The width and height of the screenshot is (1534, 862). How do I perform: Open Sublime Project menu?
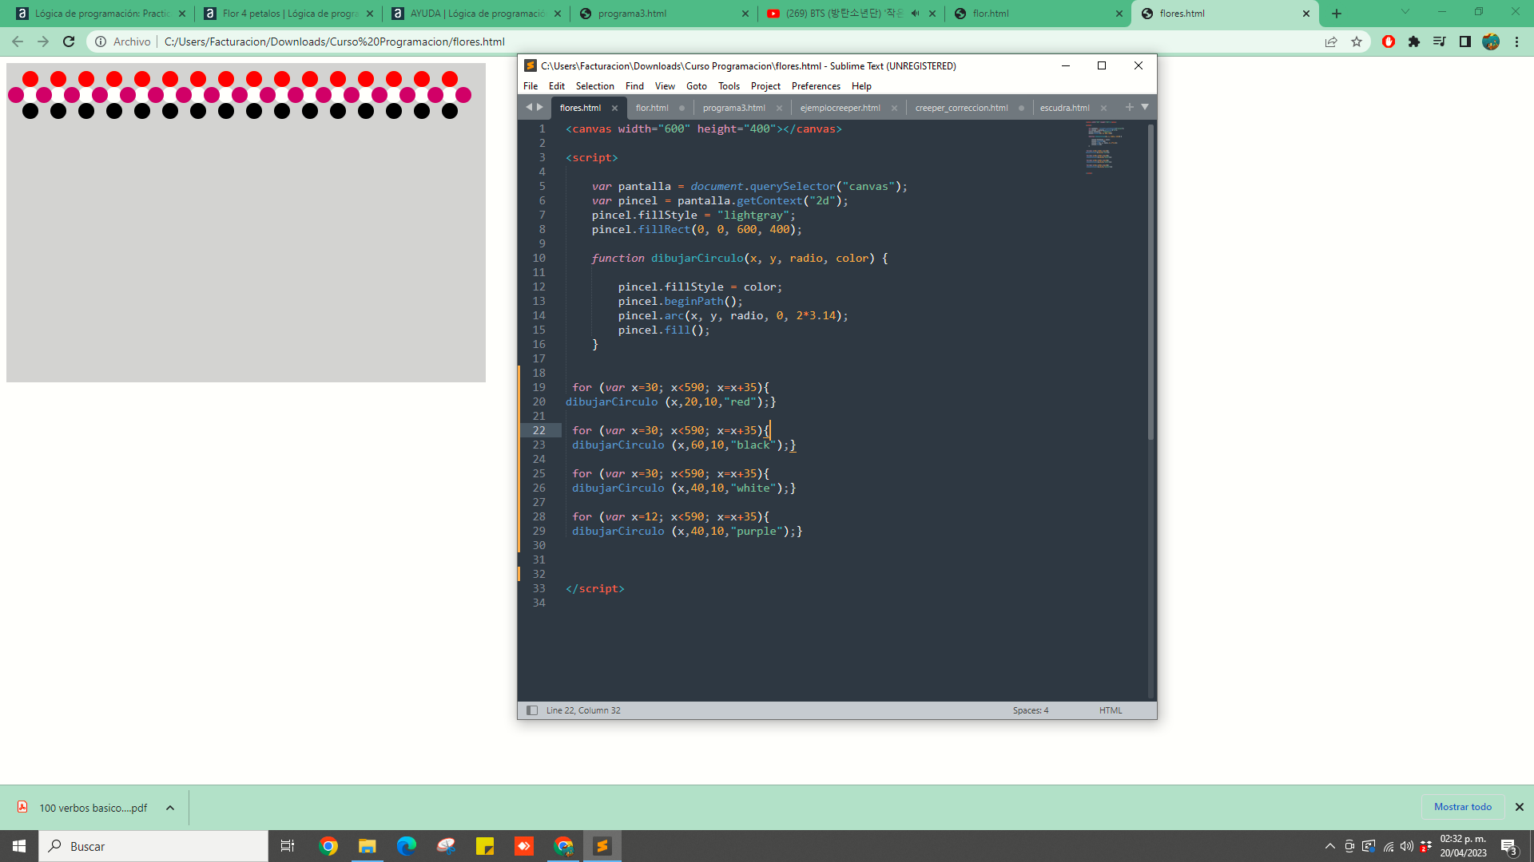point(765,86)
